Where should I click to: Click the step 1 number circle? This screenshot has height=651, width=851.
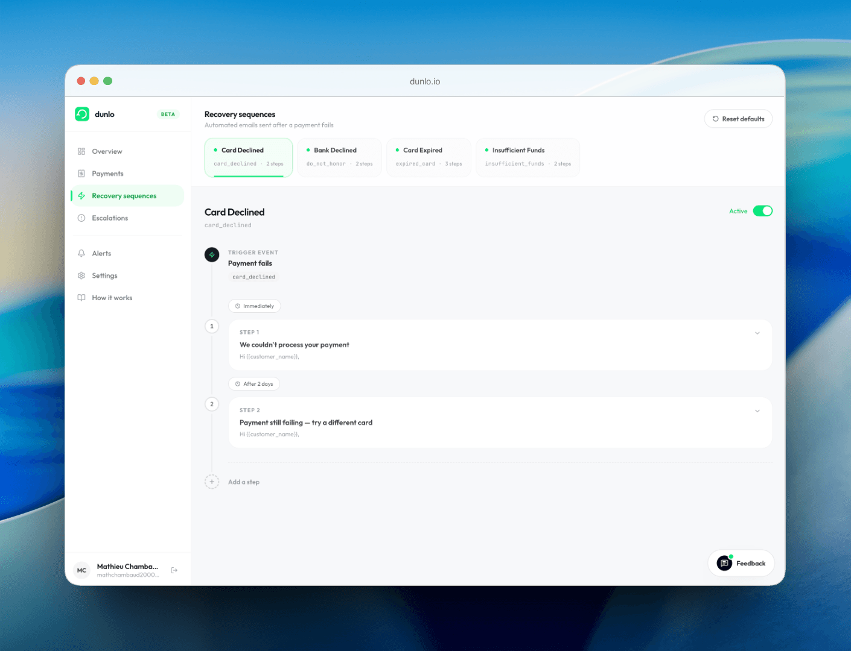(212, 326)
